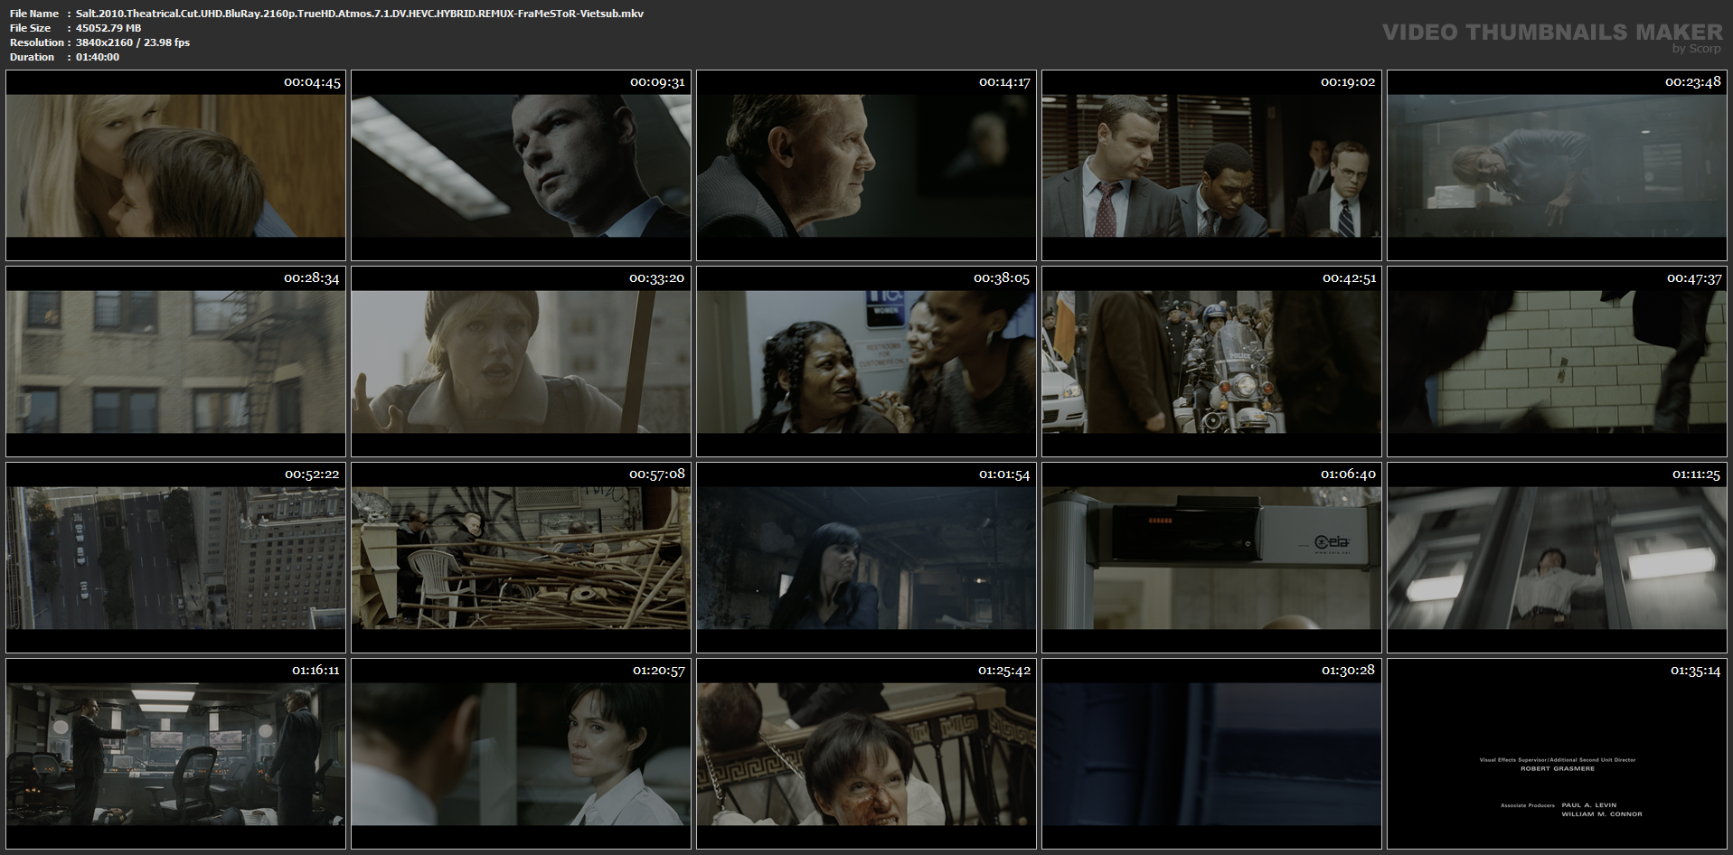Viewport: 1733px width, 855px height.
Task: Click the File Name label
Action: [x=34, y=14]
